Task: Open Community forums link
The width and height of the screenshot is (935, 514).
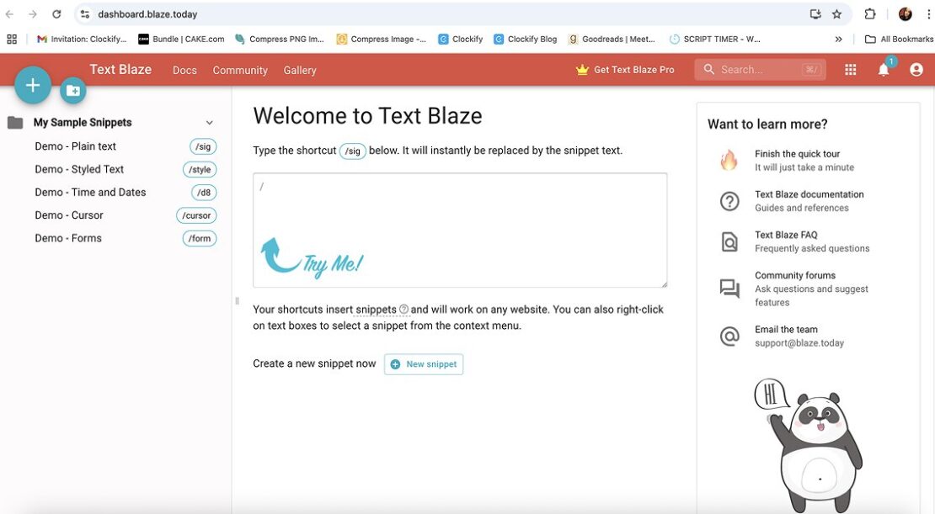Action: point(795,275)
